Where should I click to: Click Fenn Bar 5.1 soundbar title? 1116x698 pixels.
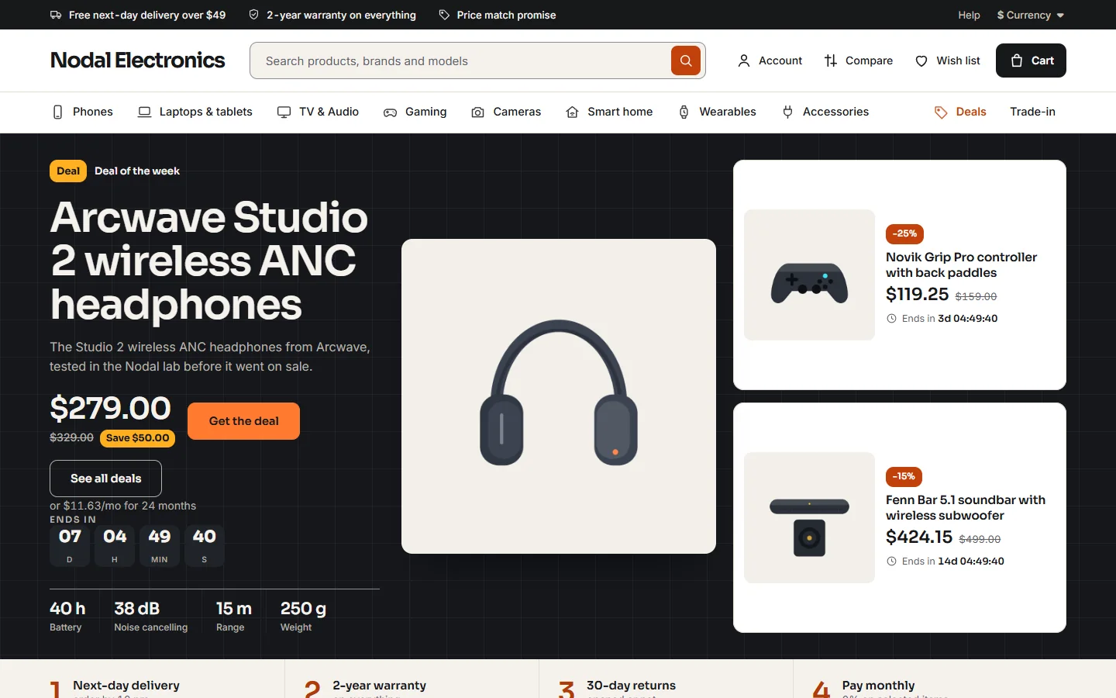click(x=966, y=507)
